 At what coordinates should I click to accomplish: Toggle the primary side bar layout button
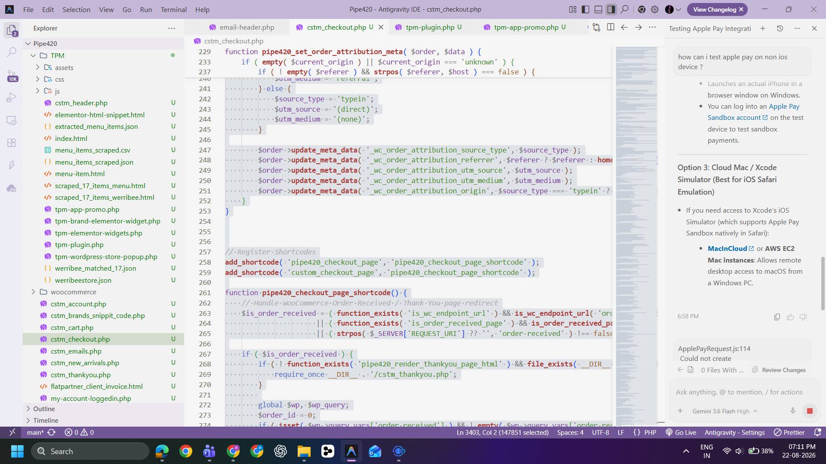(585, 9)
